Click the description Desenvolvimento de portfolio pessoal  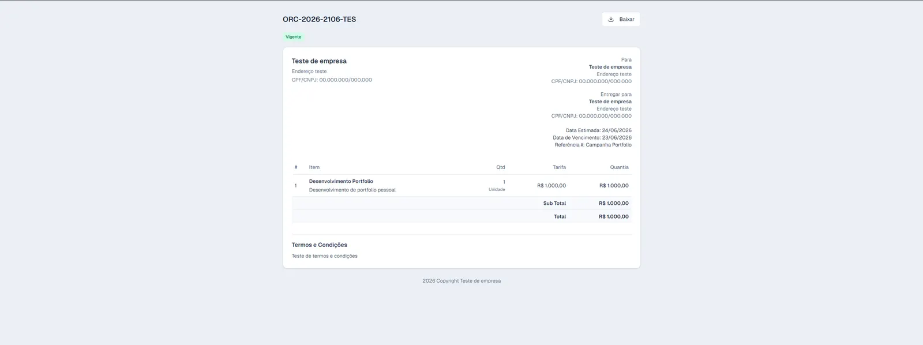click(x=352, y=190)
